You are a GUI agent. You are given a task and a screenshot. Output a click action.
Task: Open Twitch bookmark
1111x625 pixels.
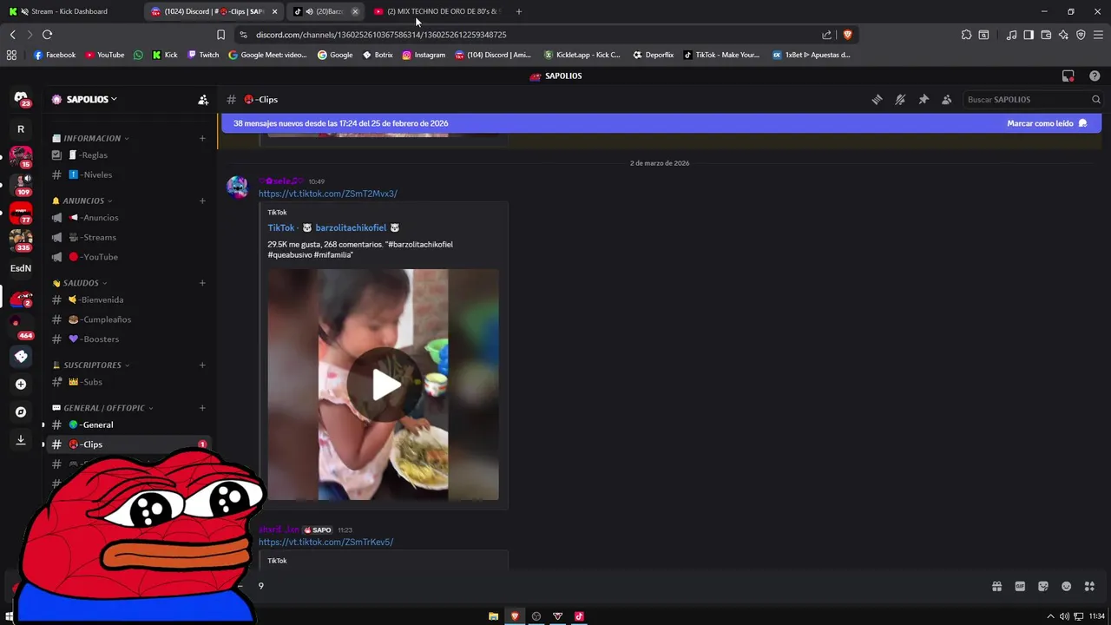tap(204, 55)
